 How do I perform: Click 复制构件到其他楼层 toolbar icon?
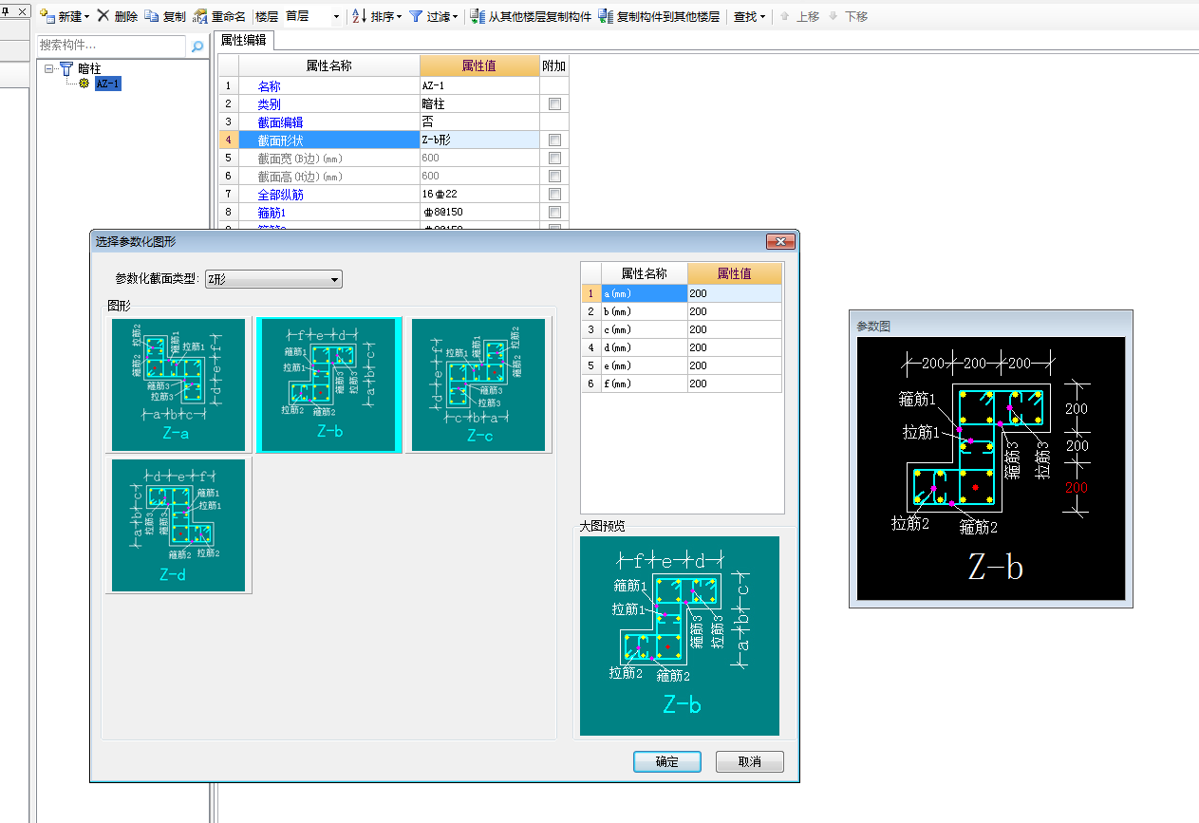coord(606,16)
